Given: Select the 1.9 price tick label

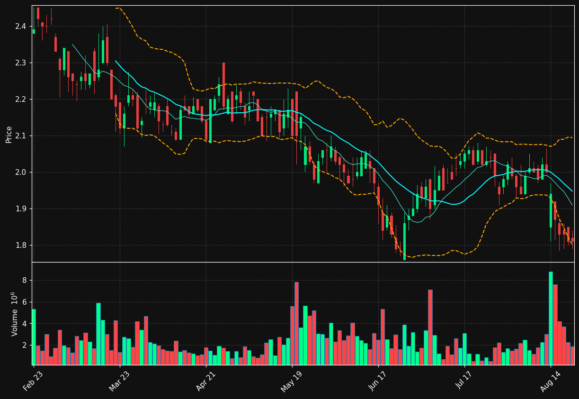Looking at the screenshot, I should (20, 209).
